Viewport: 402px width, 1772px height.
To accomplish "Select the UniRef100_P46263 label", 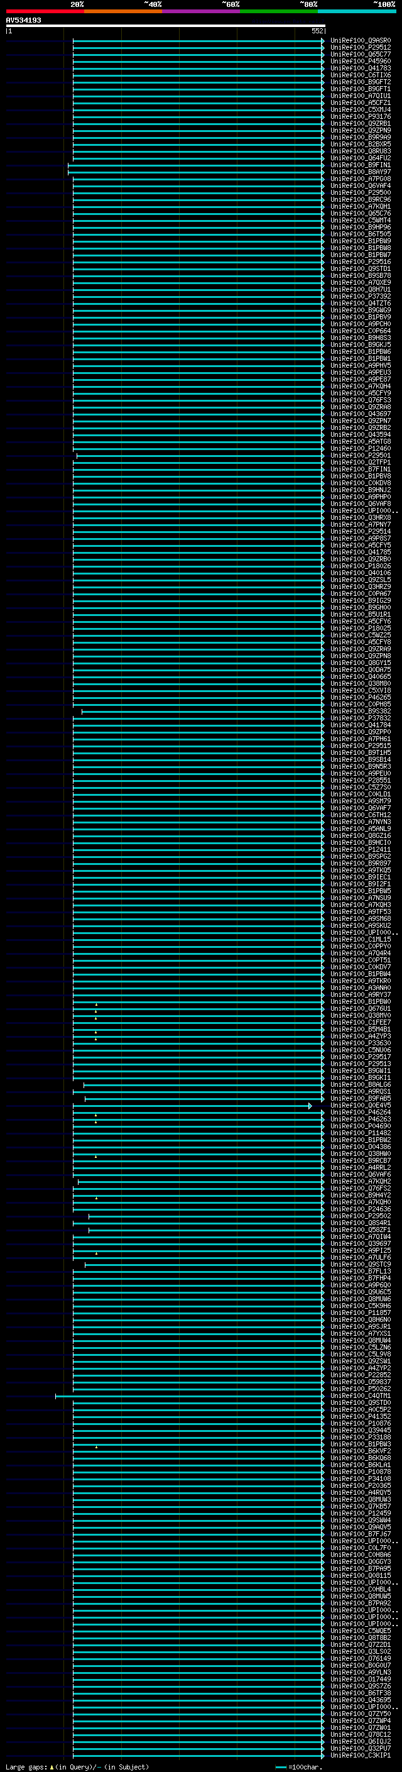I will coord(361,1119).
